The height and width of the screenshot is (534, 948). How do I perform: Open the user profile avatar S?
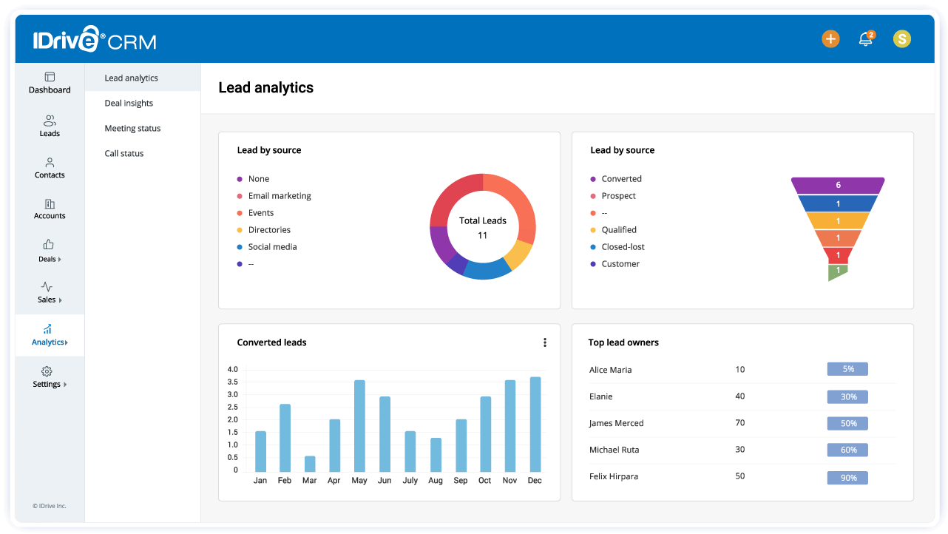[x=901, y=39]
